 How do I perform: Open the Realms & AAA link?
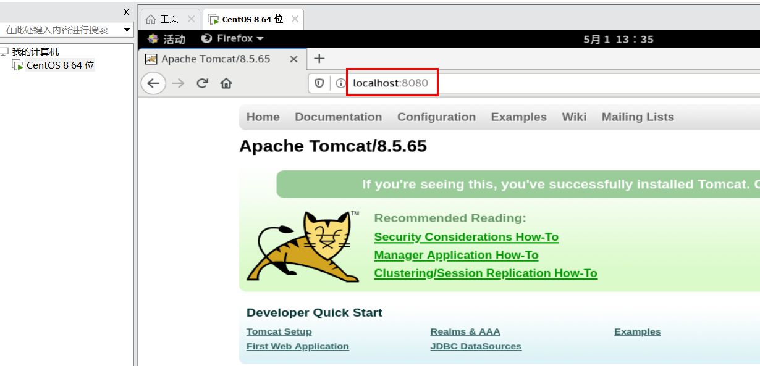(465, 331)
